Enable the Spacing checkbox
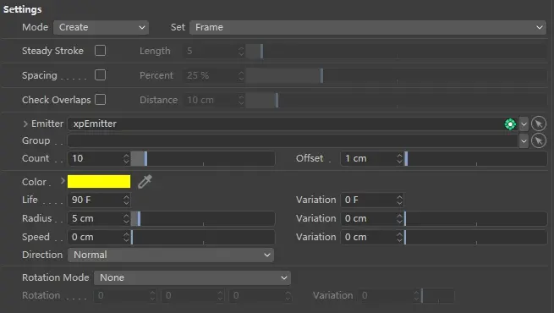This screenshot has height=313, width=554. (x=100, y=75)
